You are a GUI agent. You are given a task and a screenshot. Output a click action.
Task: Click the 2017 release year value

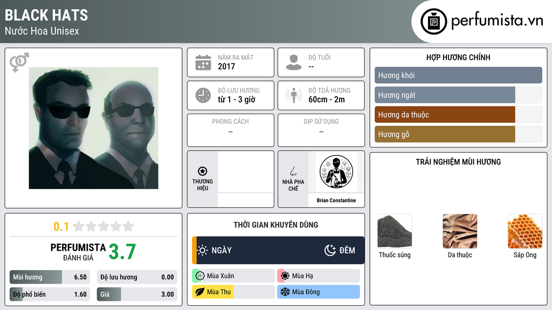point(226,66)
